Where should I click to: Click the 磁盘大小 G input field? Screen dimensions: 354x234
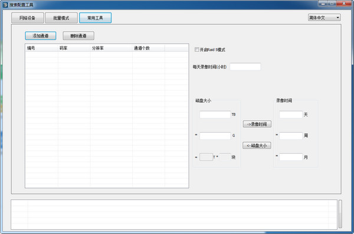coord(215,136)
